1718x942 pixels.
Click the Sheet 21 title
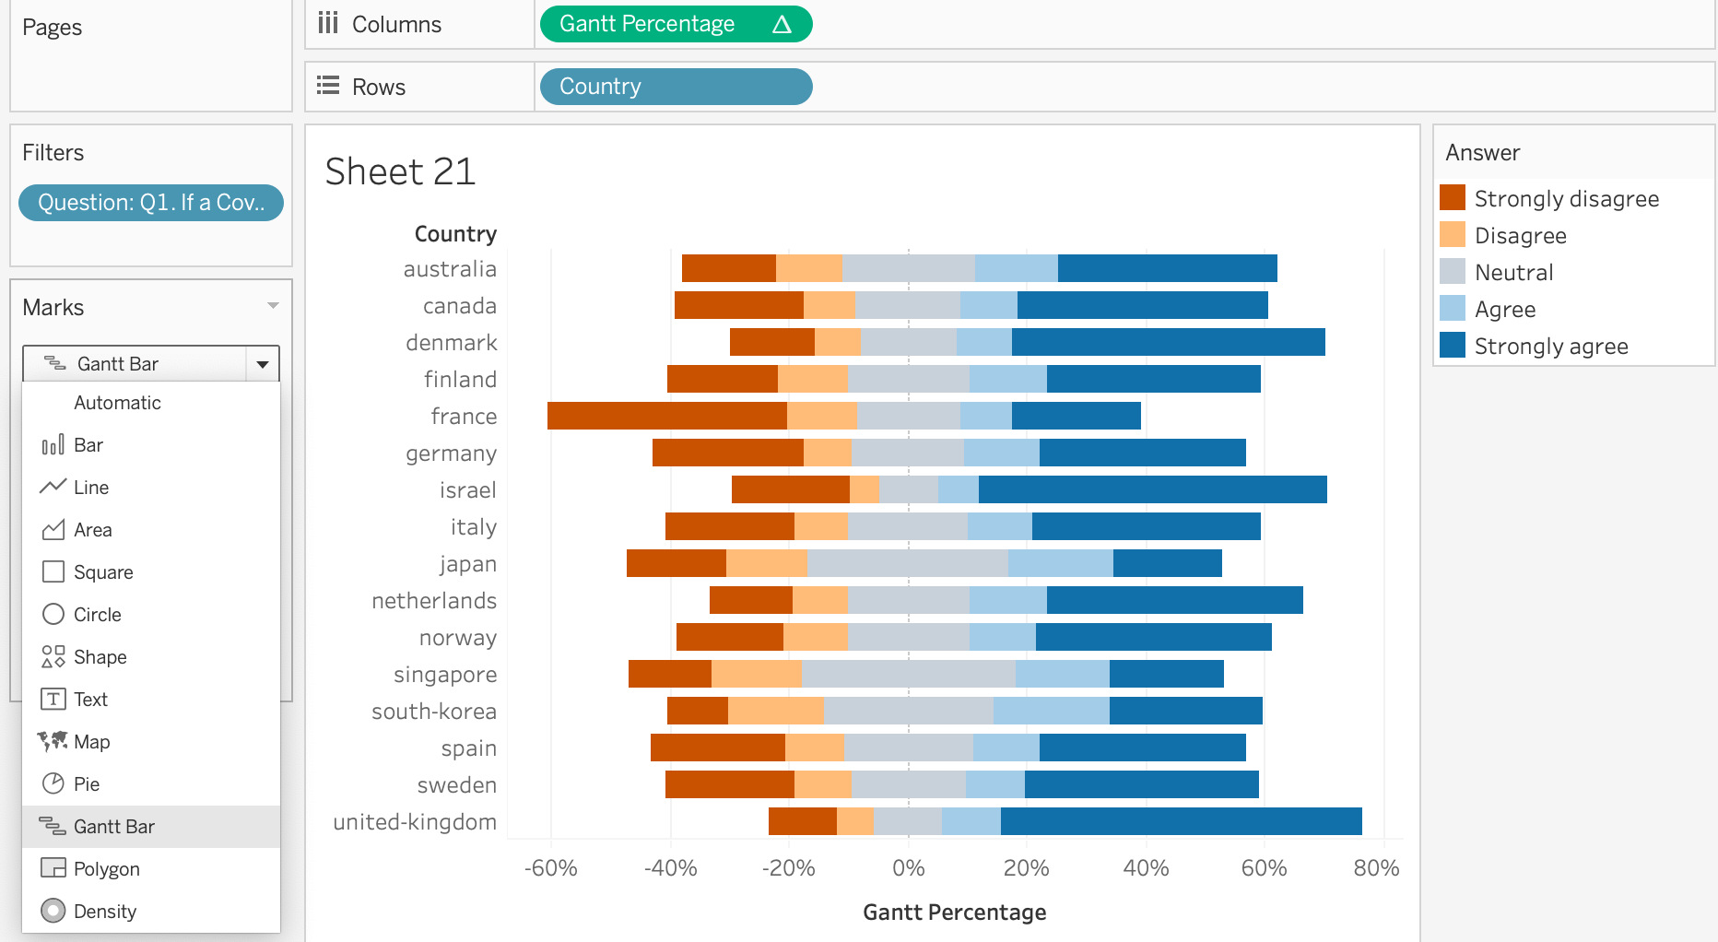400,172
